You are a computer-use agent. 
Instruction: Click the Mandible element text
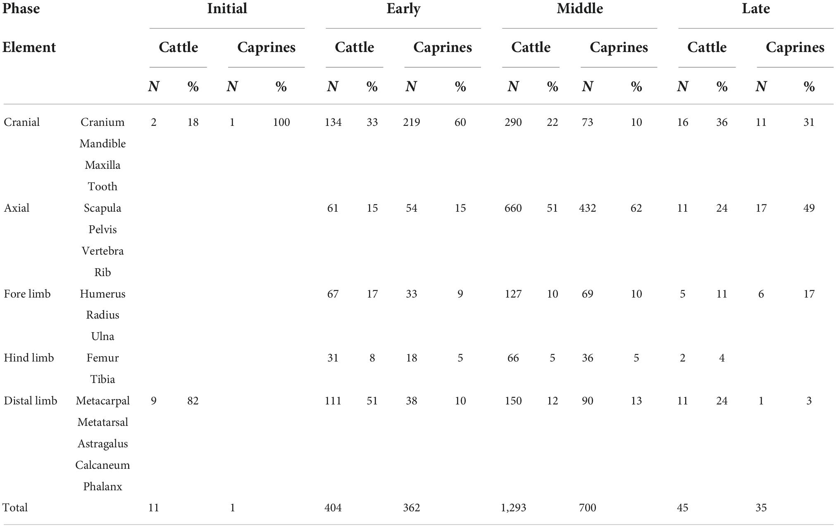coord(102,144)
